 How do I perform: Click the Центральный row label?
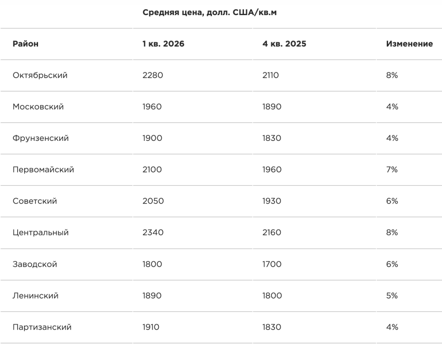tap(41, 233)
